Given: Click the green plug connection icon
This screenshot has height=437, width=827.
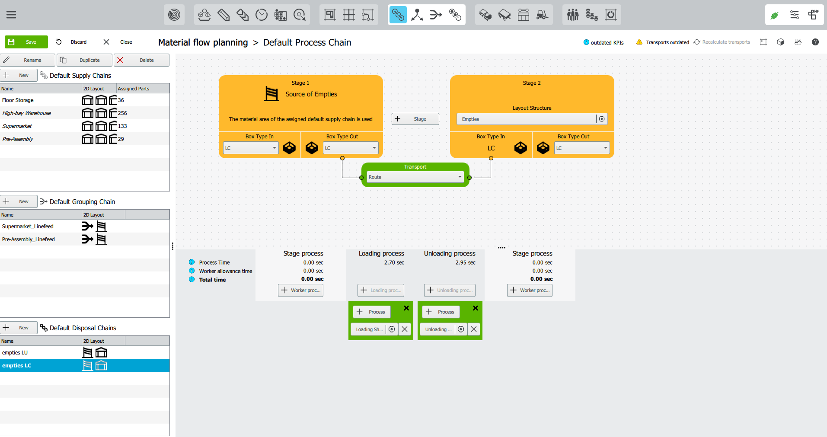Looking at the screenshot, I should pyautogui.click(x=775, y=16).
